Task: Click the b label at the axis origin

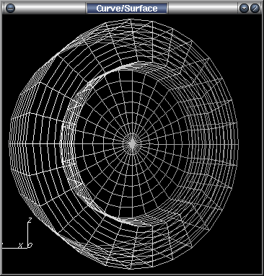Action: click(x=30, y=245)
